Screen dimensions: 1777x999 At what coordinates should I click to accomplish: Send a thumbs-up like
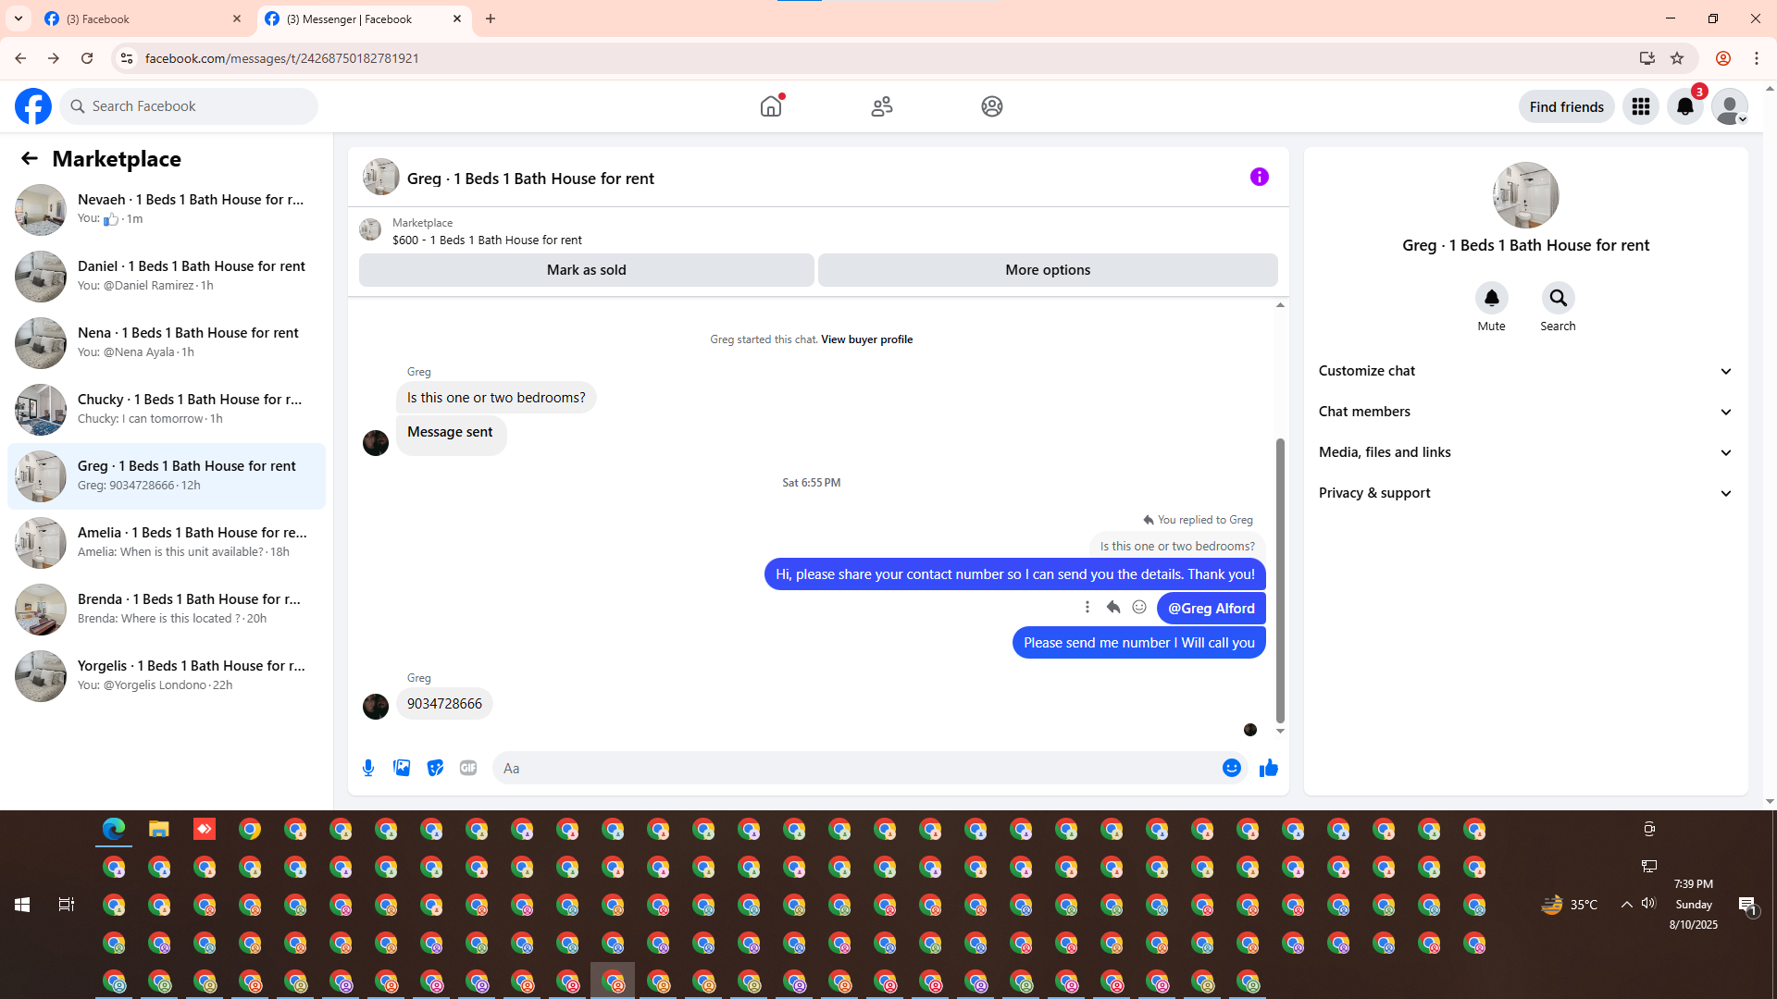[1268, 768]
